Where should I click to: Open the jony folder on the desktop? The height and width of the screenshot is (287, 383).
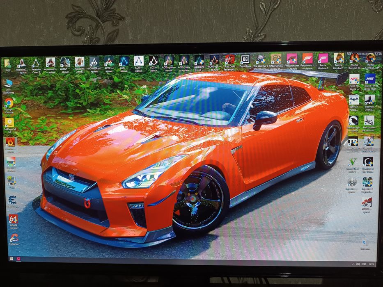click(x=7, y=64)
